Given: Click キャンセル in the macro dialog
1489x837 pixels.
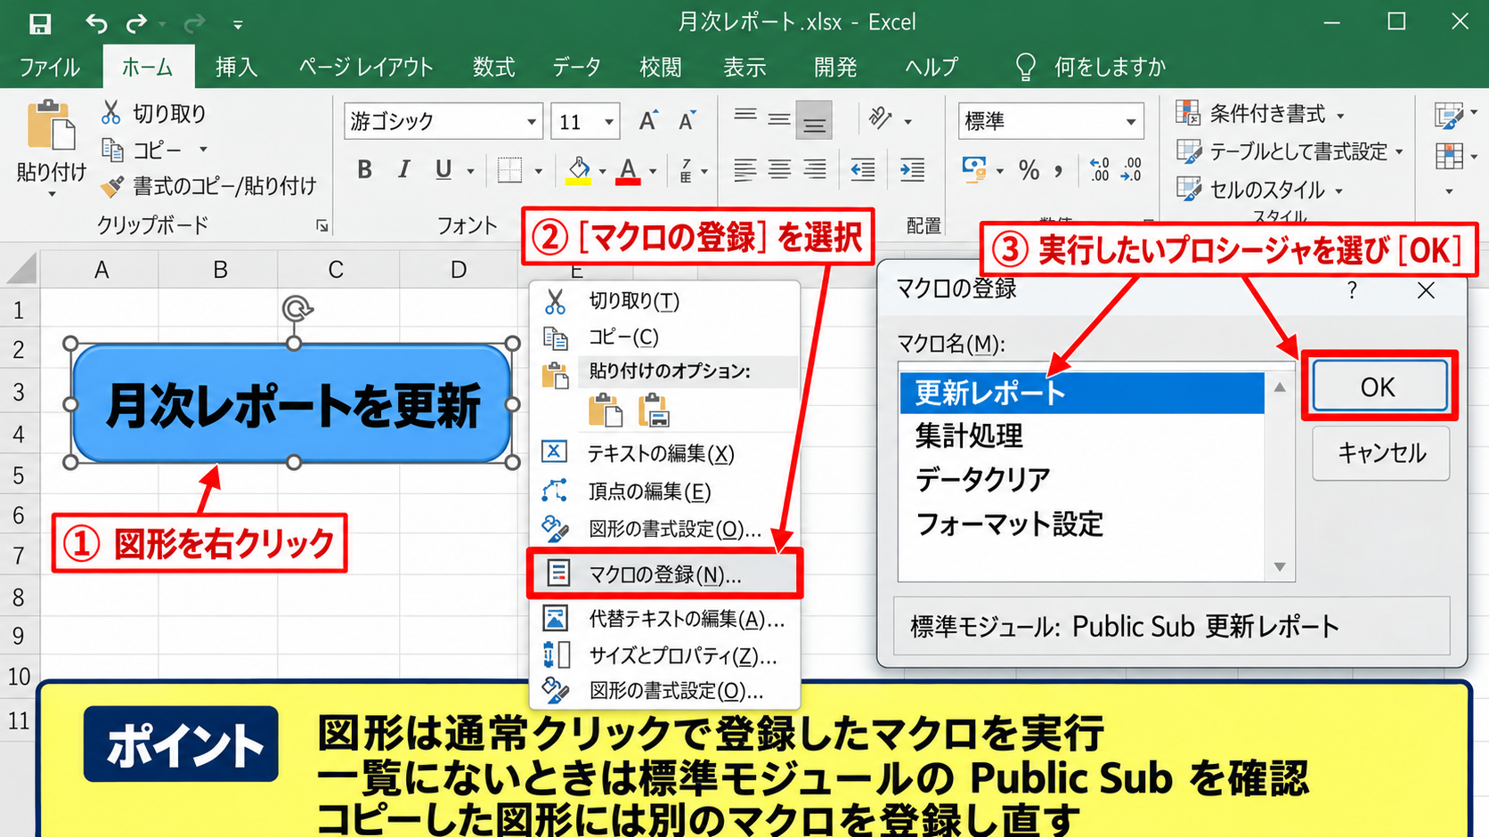Looking at the screenshot, I should pos(1381,453).
